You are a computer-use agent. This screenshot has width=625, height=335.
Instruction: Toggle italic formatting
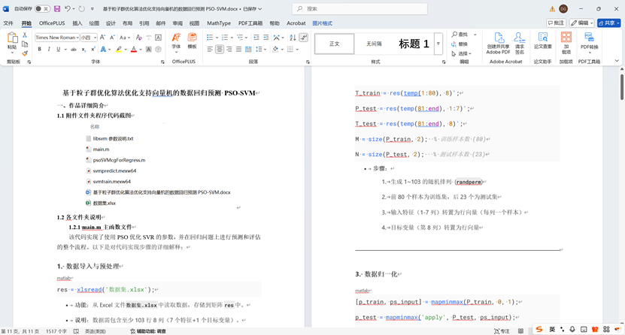click(49, 50)
